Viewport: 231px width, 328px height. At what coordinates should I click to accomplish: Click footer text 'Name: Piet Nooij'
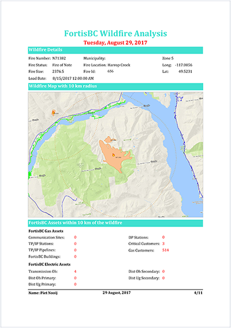click(x=43, y=293)
